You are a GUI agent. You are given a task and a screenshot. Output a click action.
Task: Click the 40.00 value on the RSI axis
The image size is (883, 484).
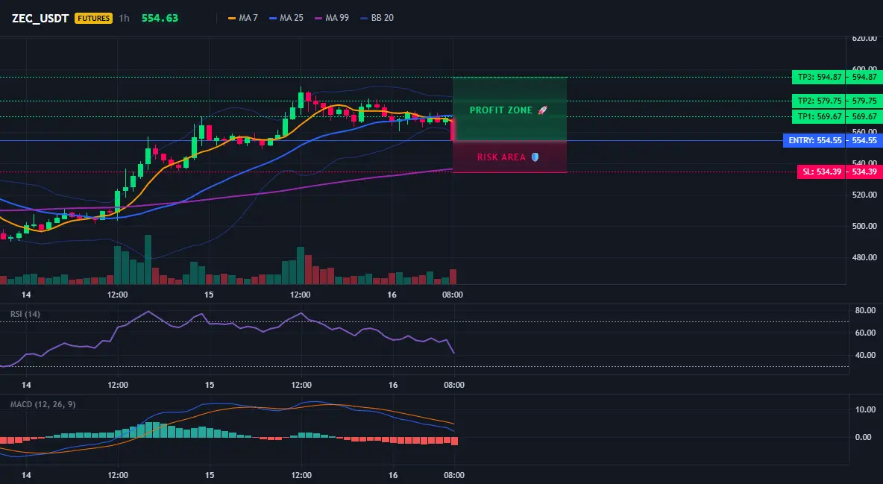[x=865, y=355]
